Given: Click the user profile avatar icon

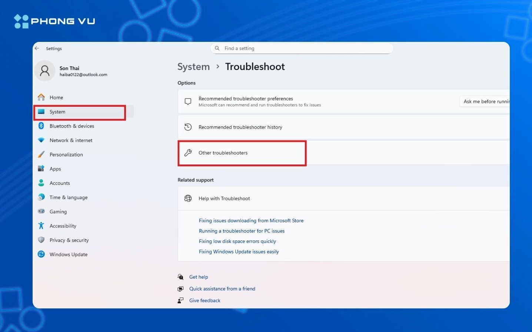Looking at the screenshot, I should click(45, 70).
